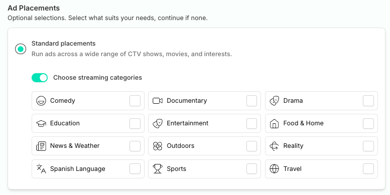
Task: Click the 'Optional selections' subtitle text
Action: [x=107, y=18]
